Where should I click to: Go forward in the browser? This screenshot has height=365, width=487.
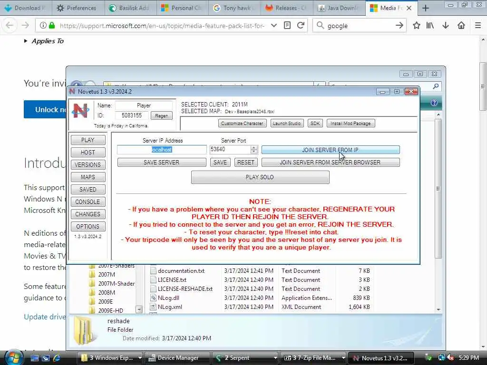(x=25, y=26)
